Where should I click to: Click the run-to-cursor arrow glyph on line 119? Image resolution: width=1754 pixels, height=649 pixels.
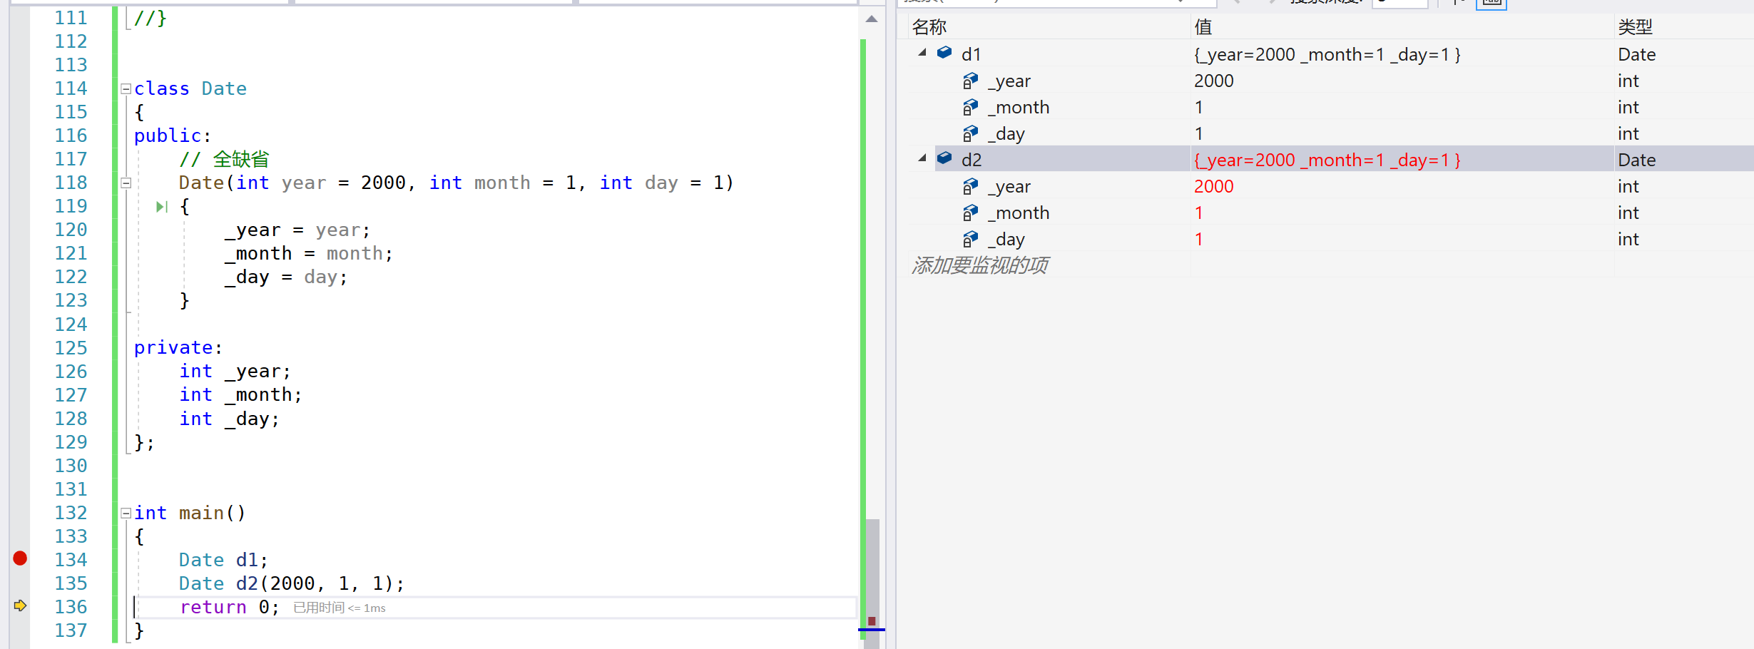[160, 206]
